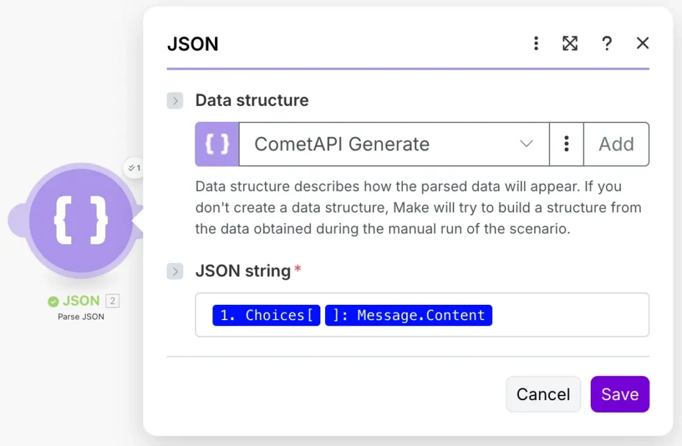Open the three-dot menu beside CometAPI Generate
The width and height of the screenshot is (682, 446).
coord(566,144)
